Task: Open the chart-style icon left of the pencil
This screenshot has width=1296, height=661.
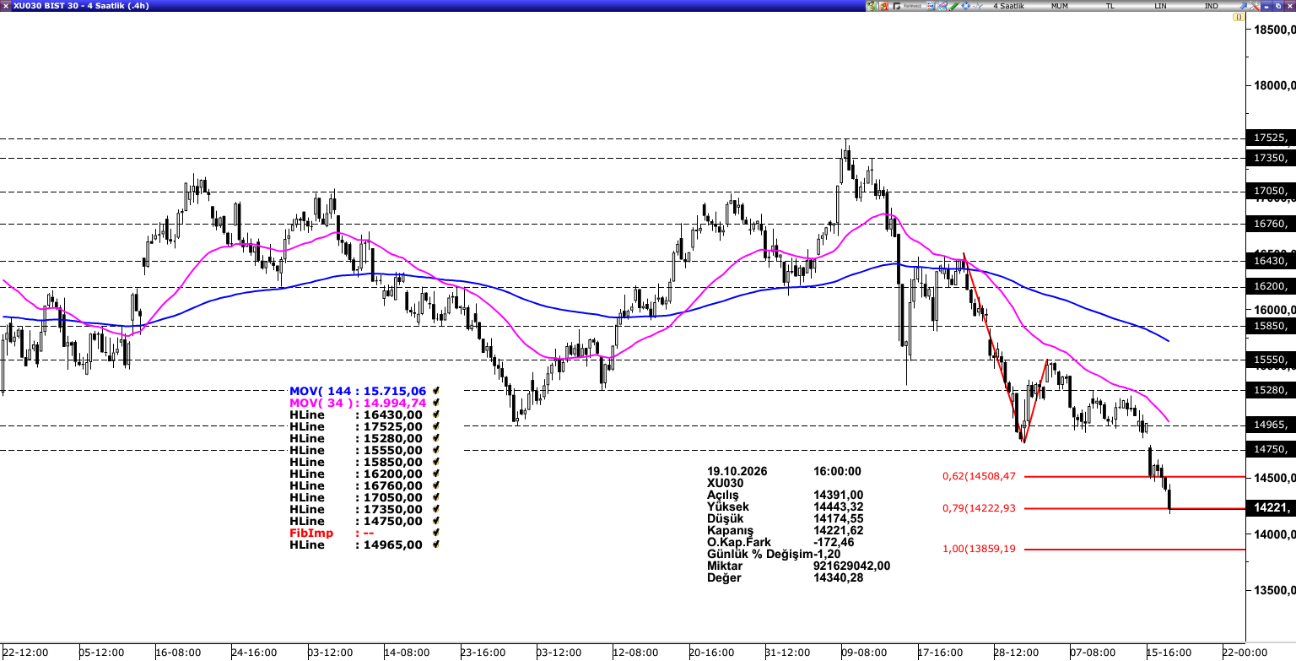Action: click(x=942, y=6)
